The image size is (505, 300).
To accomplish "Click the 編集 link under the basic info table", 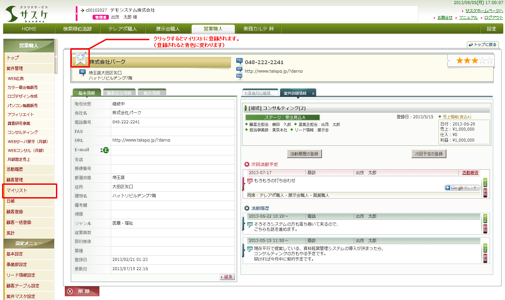I will pos(228,277).
